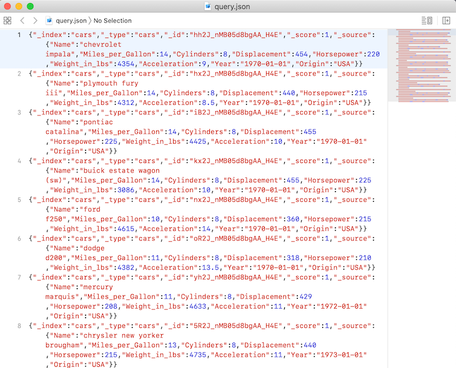Click line number 4 in gutter
Viewport: 456px width, 368px height.
(19, 161)
